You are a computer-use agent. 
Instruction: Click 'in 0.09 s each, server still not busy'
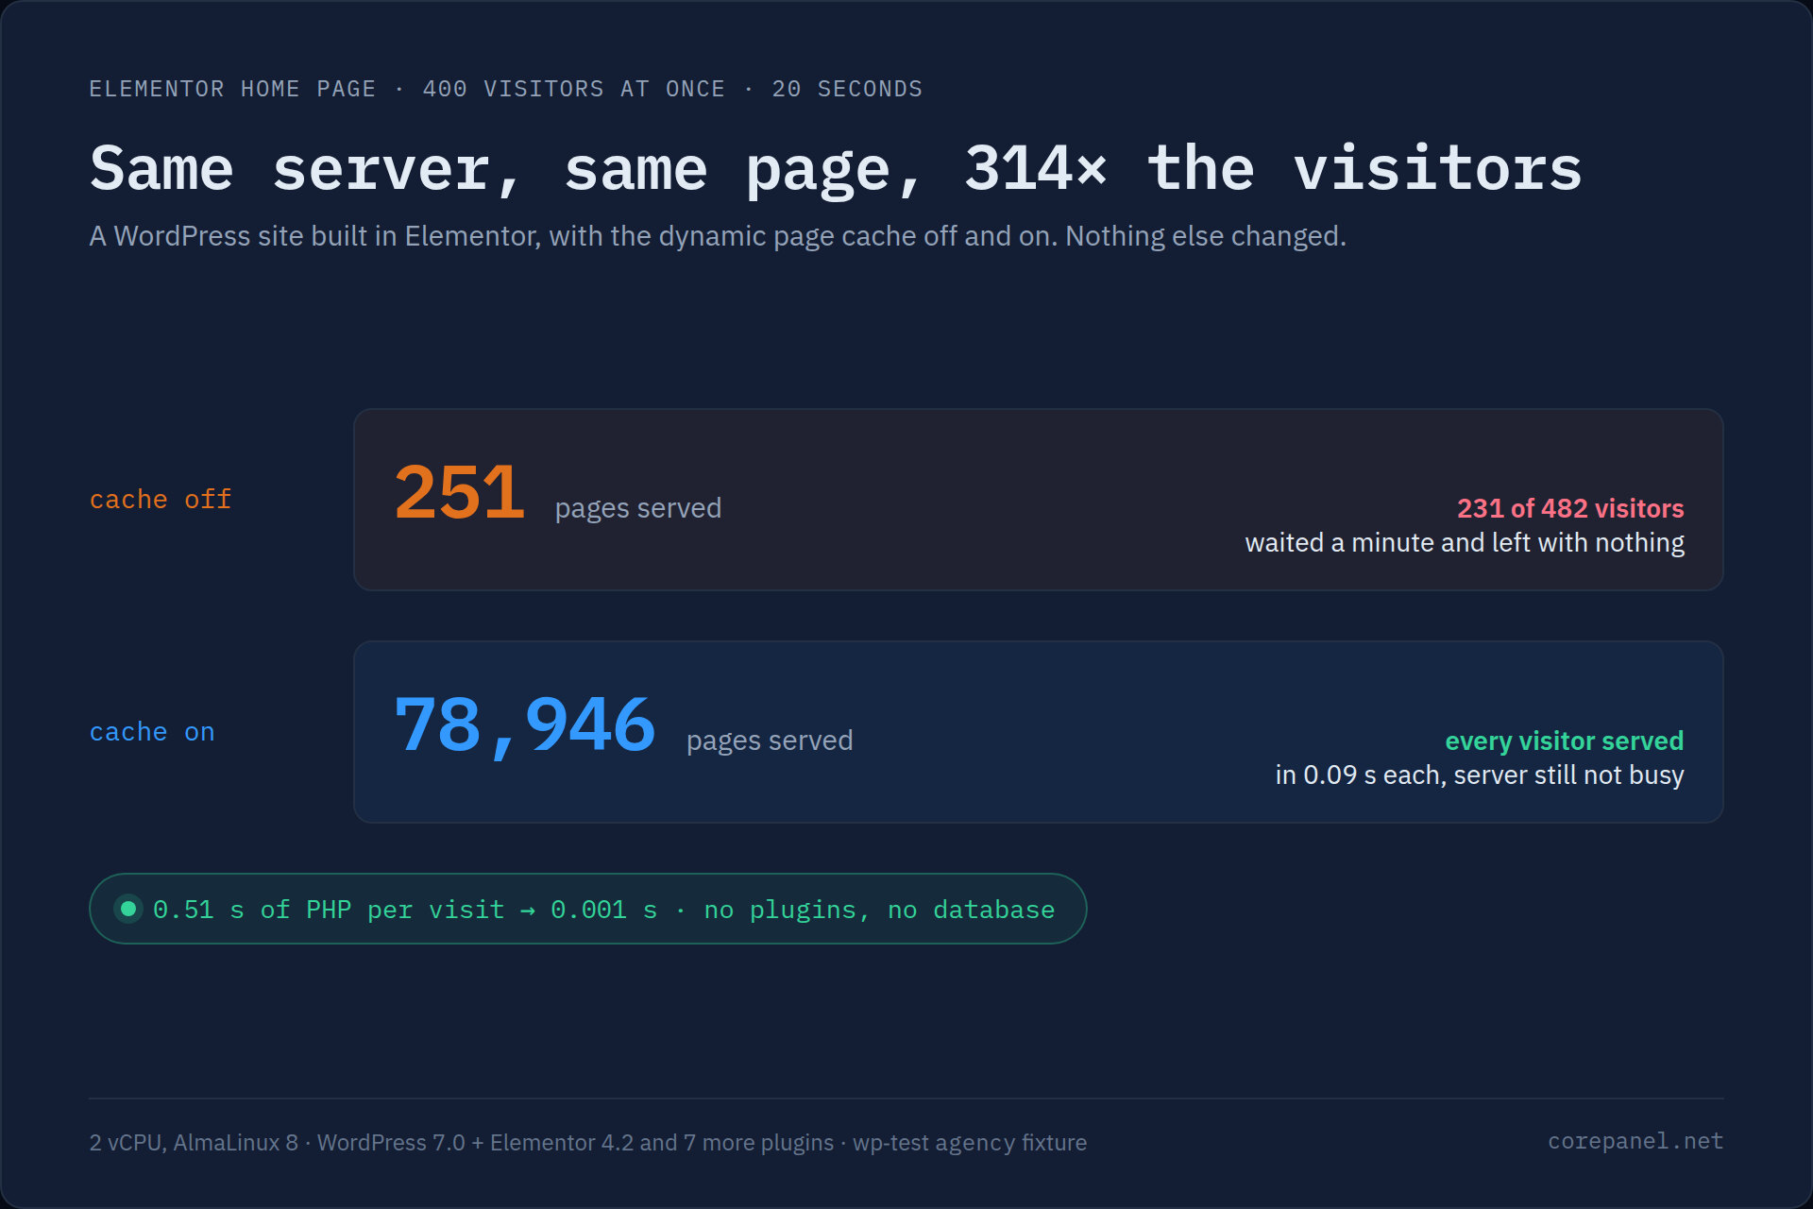(1480, 775)
